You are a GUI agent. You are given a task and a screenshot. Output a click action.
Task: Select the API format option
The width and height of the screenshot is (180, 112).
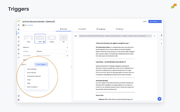pyautogui.click(x=63, y=38)
